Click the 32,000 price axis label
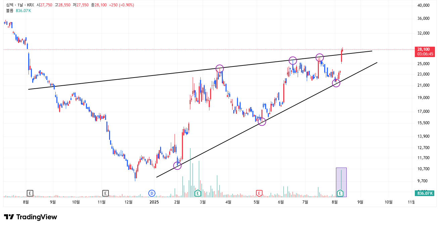This screenshot has width=440, height=227. 424,33
